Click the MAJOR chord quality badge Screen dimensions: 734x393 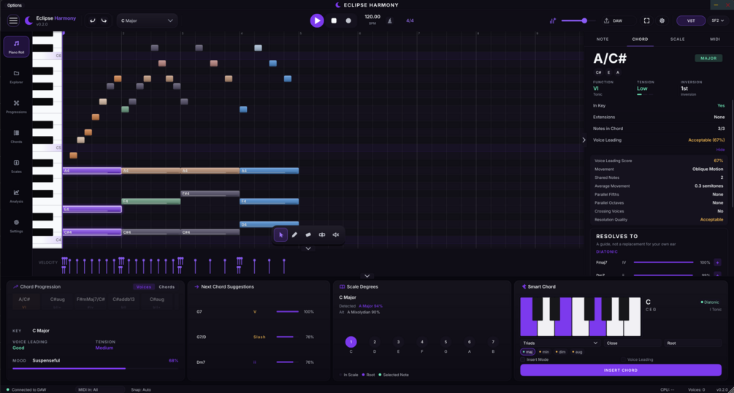pyautogui.click(x=708, y=58)
